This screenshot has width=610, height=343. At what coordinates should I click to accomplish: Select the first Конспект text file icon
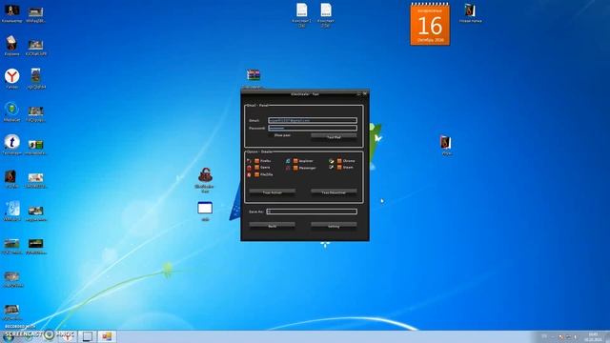[301, 15]
